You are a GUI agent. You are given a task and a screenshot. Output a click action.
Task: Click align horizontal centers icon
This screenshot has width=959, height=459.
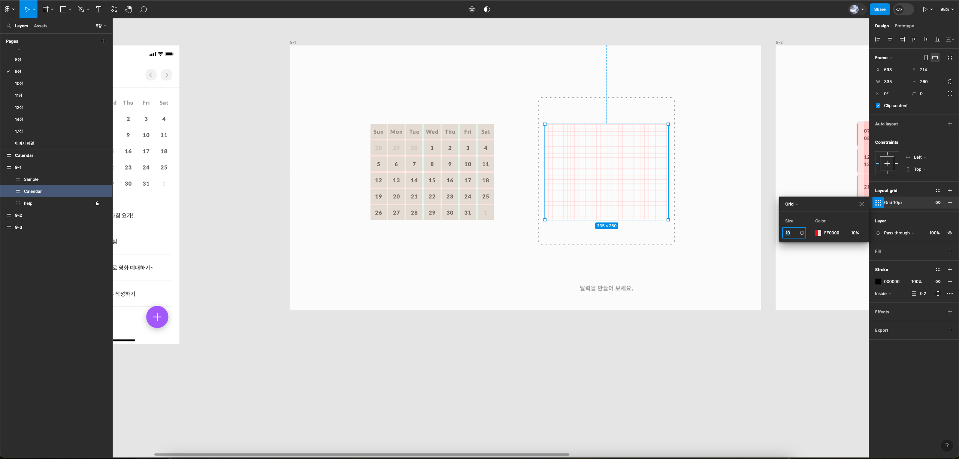(890, 39)
